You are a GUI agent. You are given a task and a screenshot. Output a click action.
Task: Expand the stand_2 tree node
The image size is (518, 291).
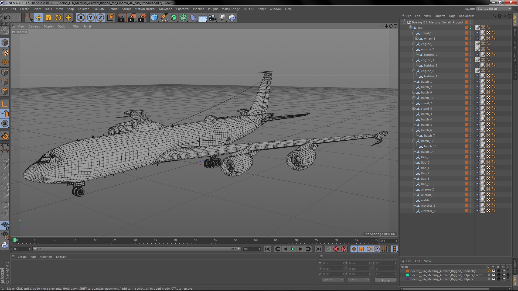(414, 103)
